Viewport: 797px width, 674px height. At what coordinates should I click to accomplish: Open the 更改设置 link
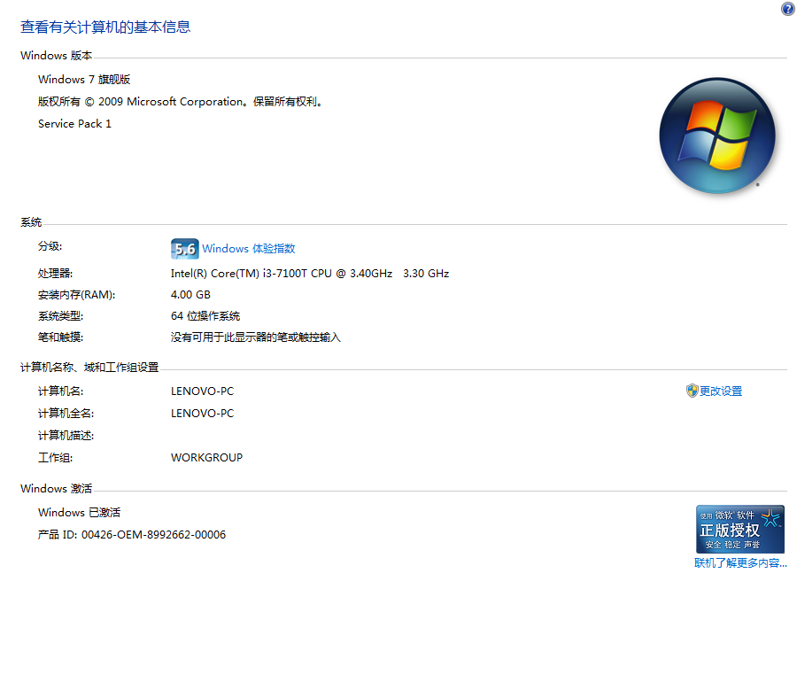[x=721, y=391]
